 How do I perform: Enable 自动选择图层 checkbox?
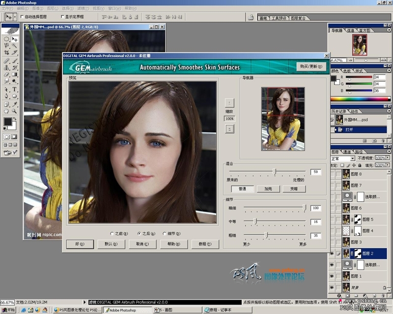[22, 17]
